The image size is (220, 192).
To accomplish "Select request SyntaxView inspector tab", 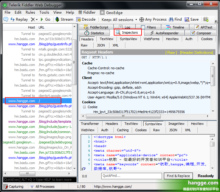I will pyautogui.click(x=128, y=39).
